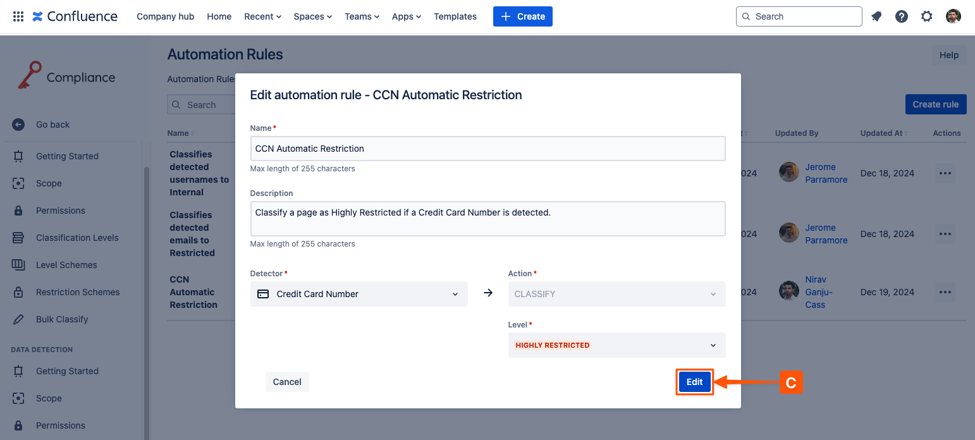The image size is (975, 440).
Task: Open the Level Highly Restricted dropdown
Action: coord(616,345)
